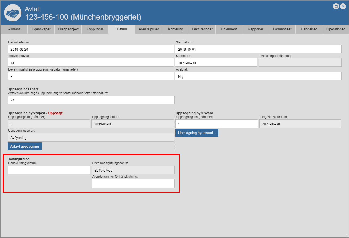Switch to the Allmänt tab
The image size is (349, 238).
14,29
